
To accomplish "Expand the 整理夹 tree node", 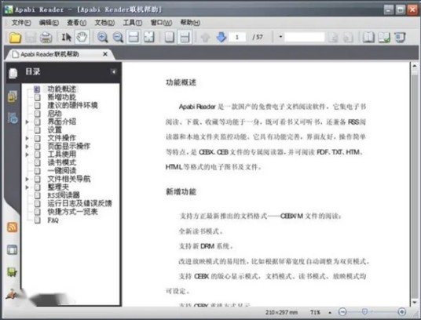I will click(x=27, y=187).
